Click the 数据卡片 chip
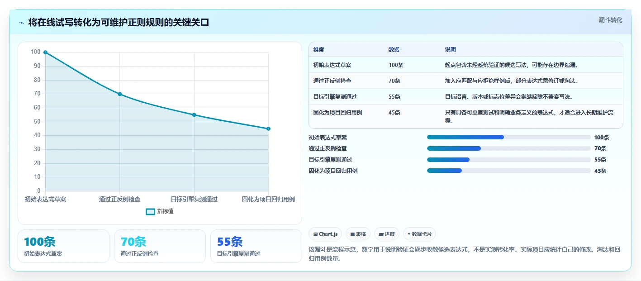Viewport: 641px width, 281px height. tap(419, 234)
